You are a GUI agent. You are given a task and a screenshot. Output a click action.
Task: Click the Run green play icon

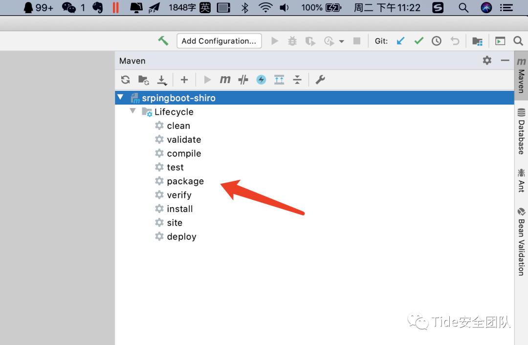pyautogui.click(x=275, y=41)
